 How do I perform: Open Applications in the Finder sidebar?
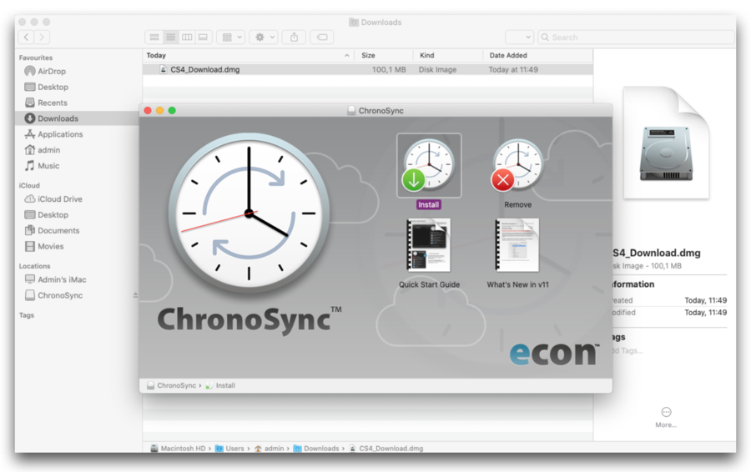pyautogui.click(x=60, y=134)
